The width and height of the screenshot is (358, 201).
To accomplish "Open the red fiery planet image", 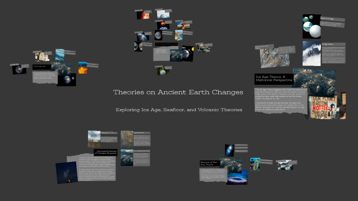I will pos(143,15).
